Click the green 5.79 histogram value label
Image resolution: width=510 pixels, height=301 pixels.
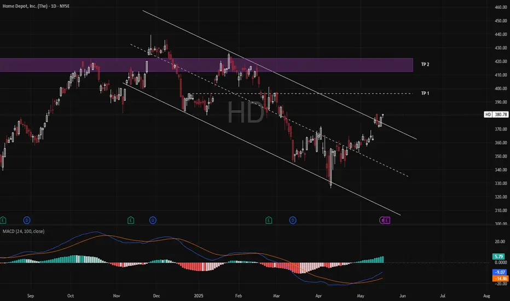499,257
